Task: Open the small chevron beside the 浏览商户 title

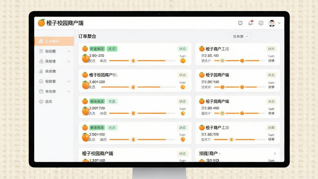Action: click(220, 154)
